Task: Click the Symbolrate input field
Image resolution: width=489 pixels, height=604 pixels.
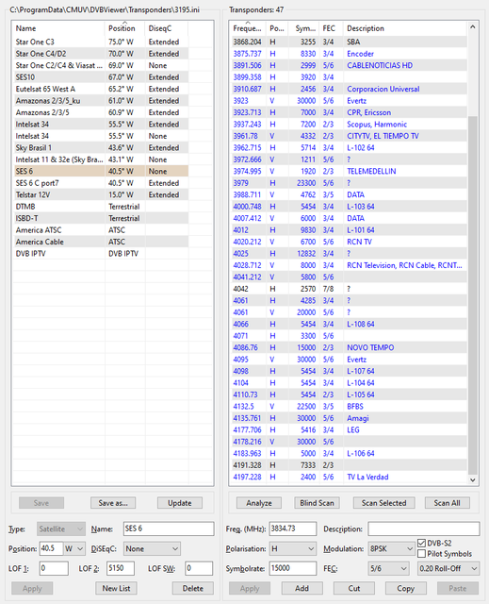Action: click(293, 568)
